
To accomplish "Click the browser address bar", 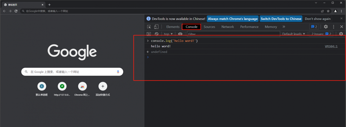I will 170,11.
